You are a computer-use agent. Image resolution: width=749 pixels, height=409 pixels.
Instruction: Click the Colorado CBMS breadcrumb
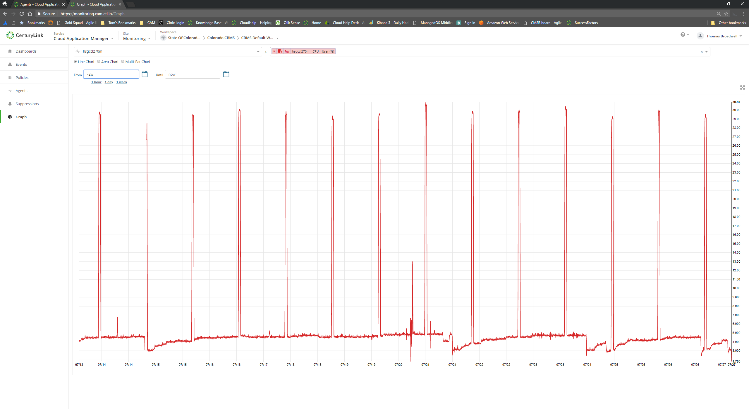pos(221,38)
